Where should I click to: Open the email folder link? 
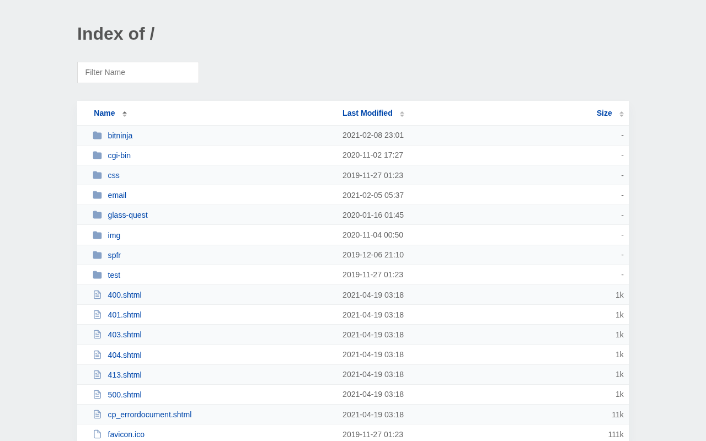pos(117,195)
